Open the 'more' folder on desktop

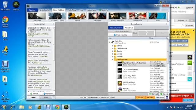5,35
